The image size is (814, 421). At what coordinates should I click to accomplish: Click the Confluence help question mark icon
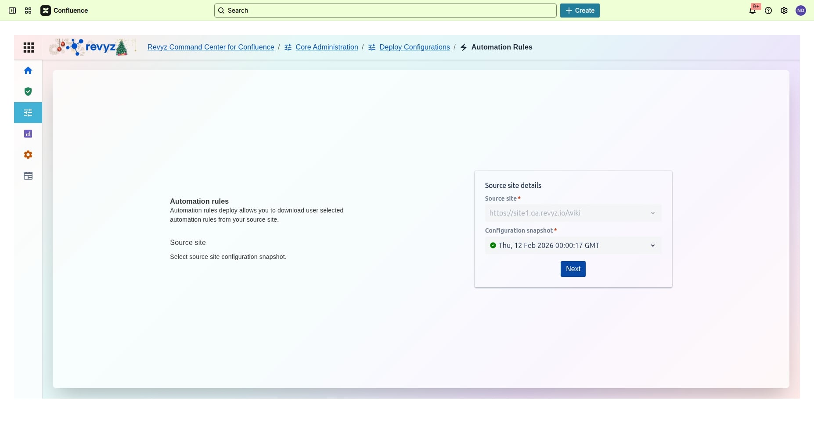[768, 11]
